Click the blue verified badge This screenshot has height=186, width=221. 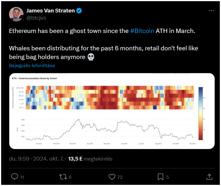coord(79,11)
